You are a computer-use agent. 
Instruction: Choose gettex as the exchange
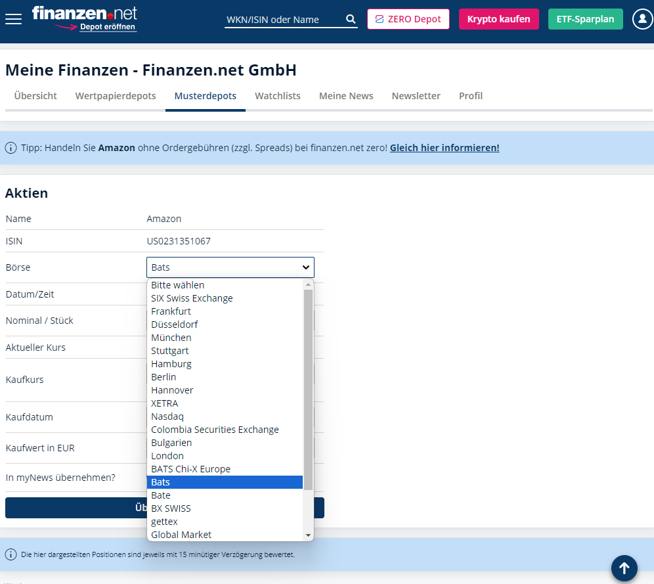coord(225,522)
